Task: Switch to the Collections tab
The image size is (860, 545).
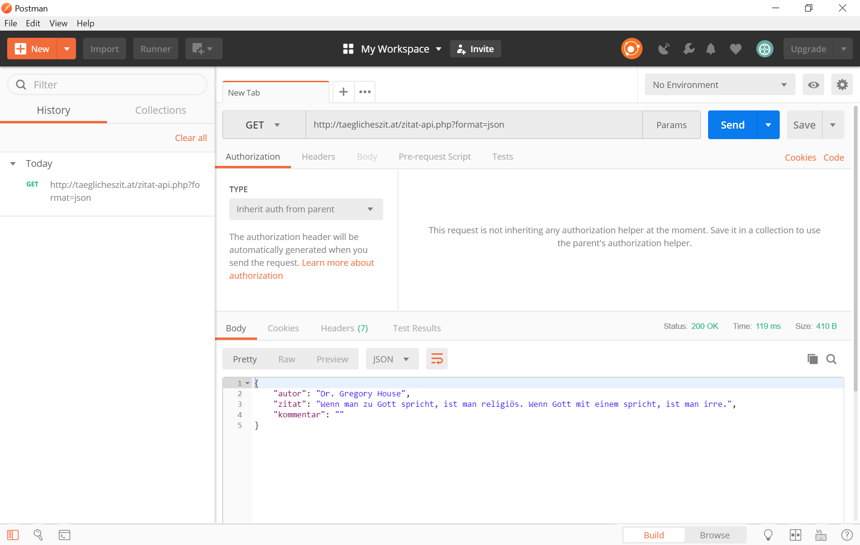Action: point(161,110)
